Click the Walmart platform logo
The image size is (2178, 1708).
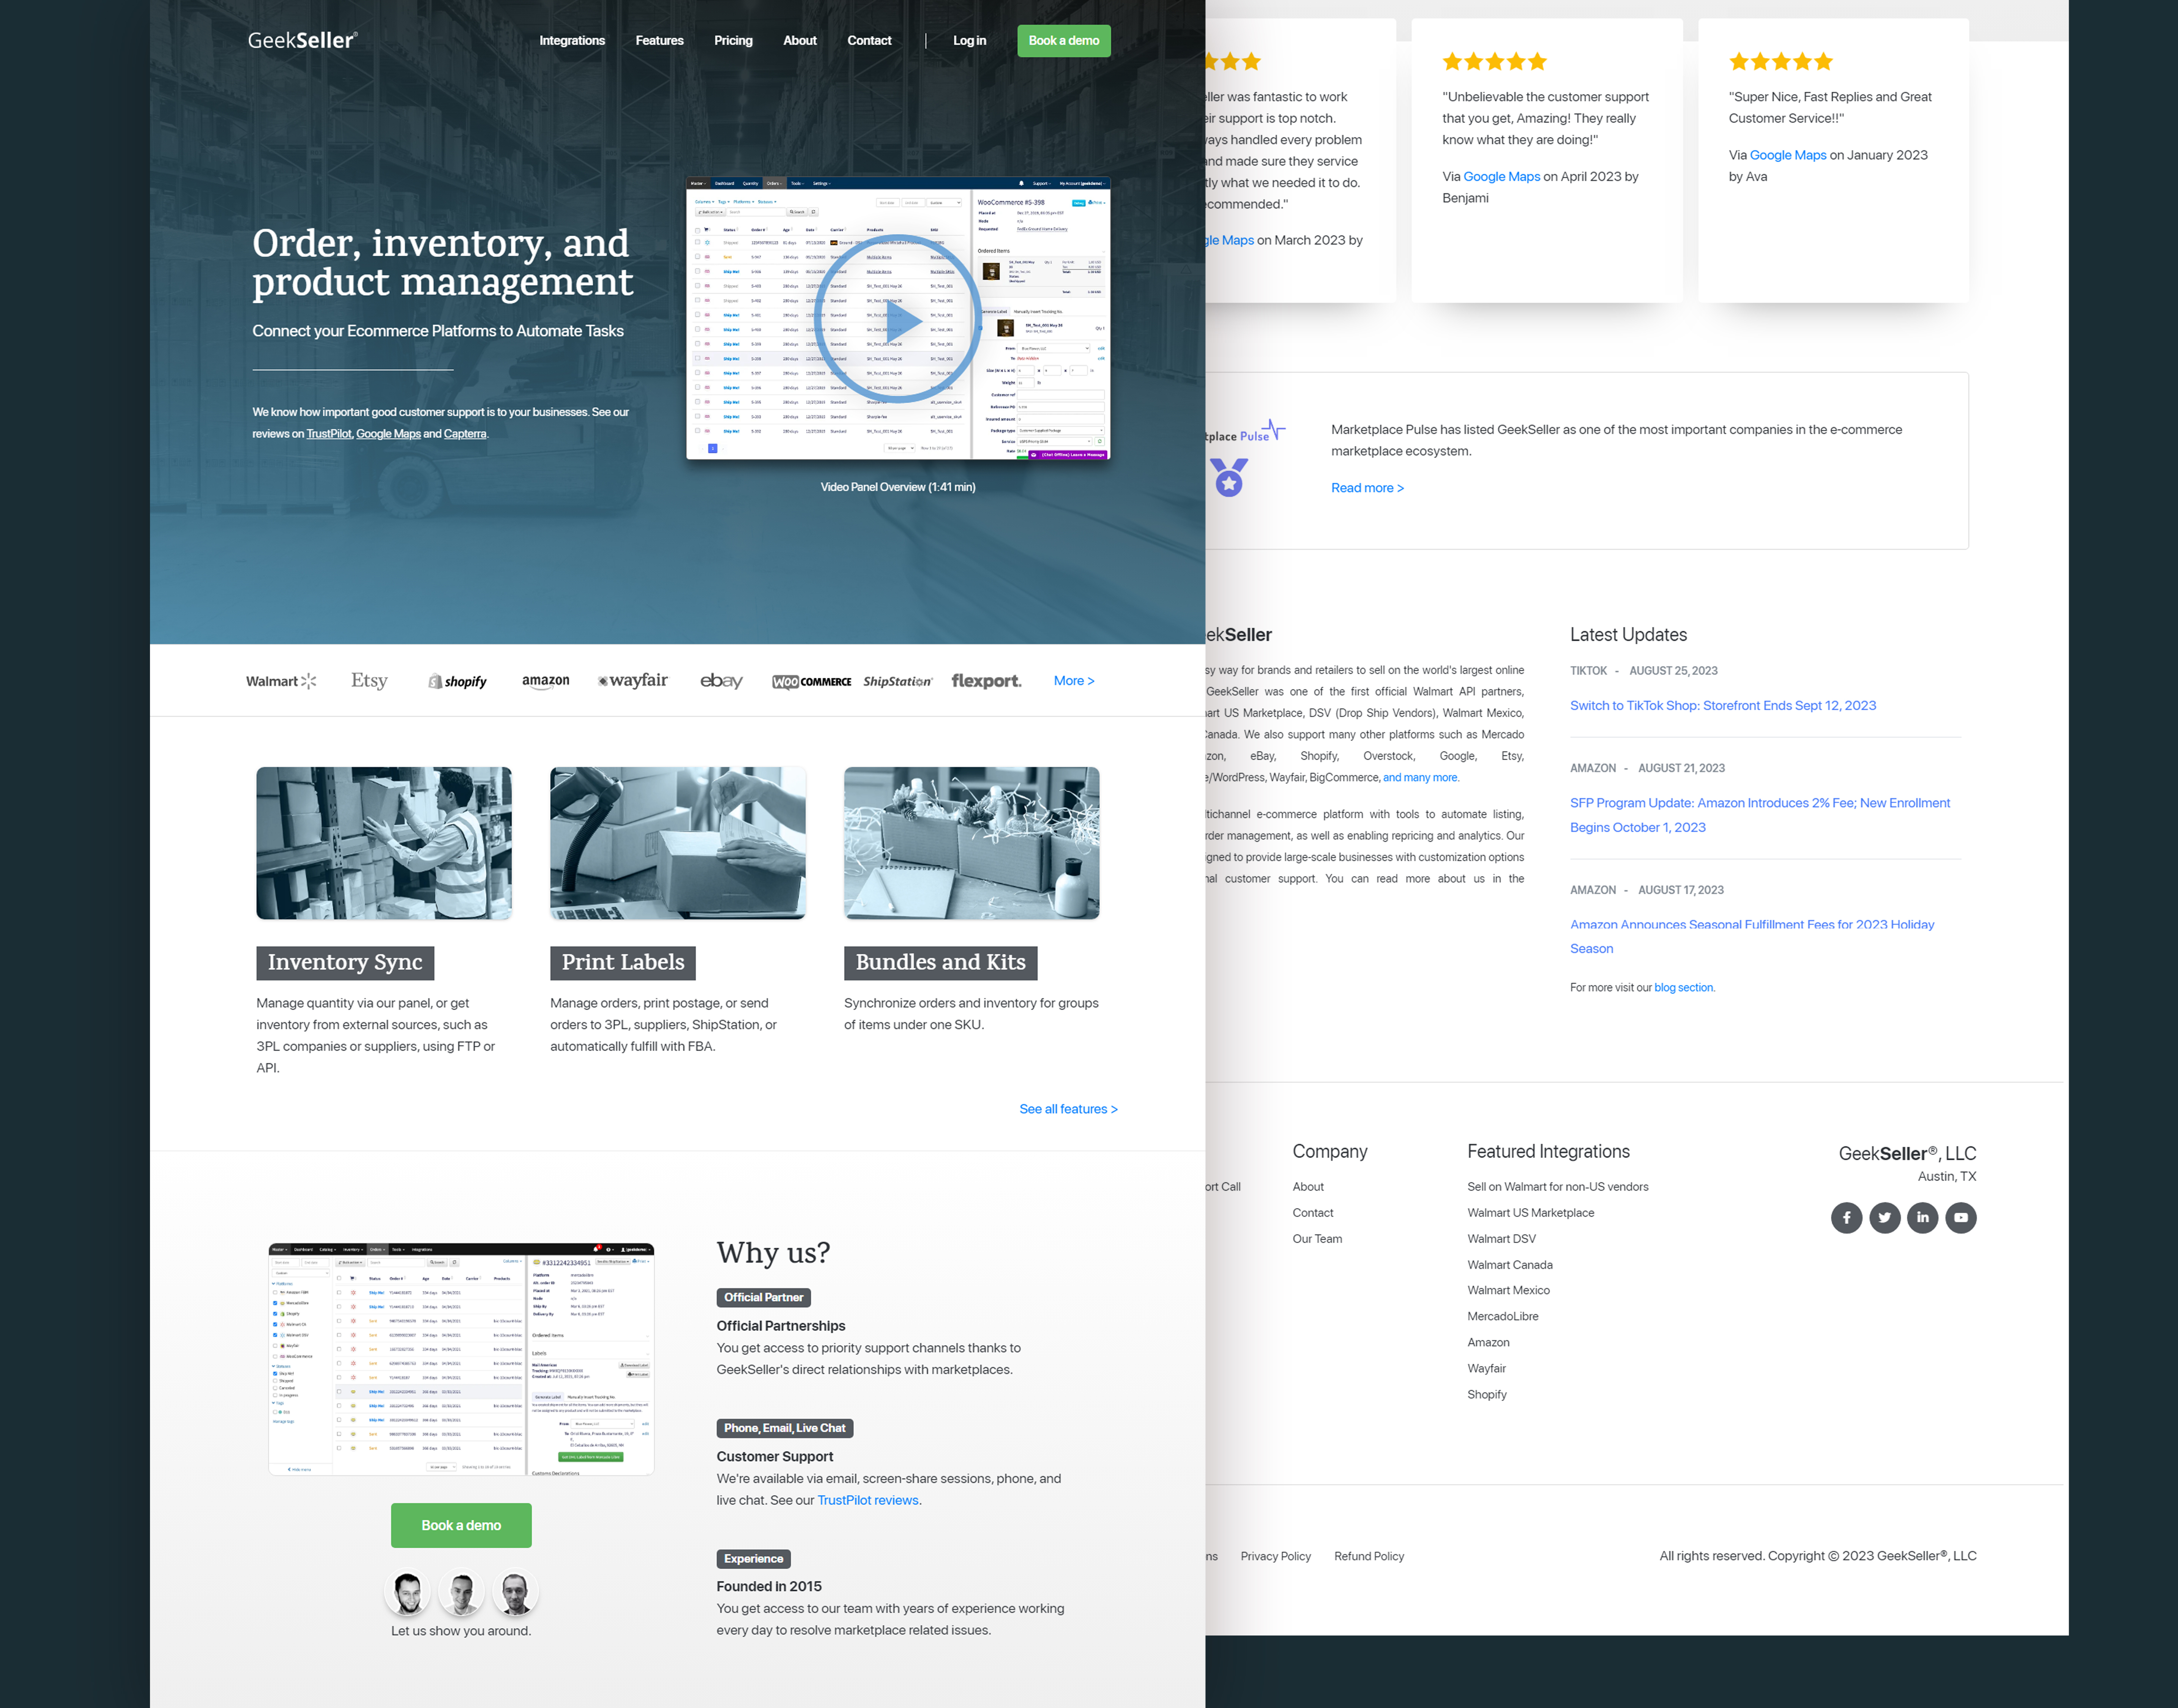[x=281, y=681]
